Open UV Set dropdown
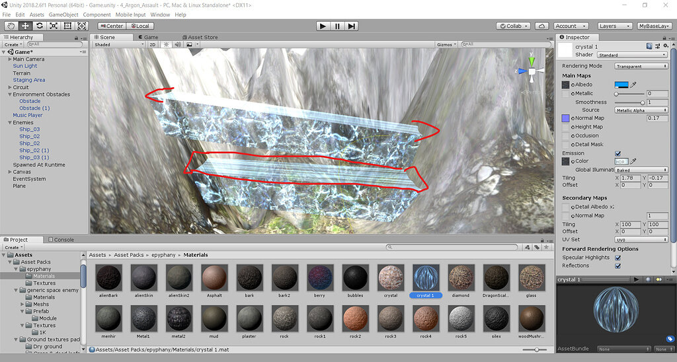Screen dimensions: 677x362 point(641,240)
